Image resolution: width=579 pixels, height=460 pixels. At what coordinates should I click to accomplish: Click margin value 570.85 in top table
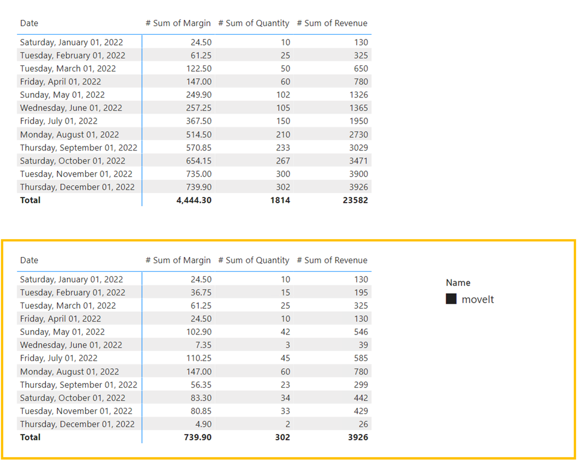tap(199, 147)
